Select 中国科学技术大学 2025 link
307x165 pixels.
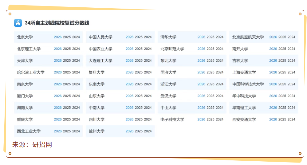point(282,84)
